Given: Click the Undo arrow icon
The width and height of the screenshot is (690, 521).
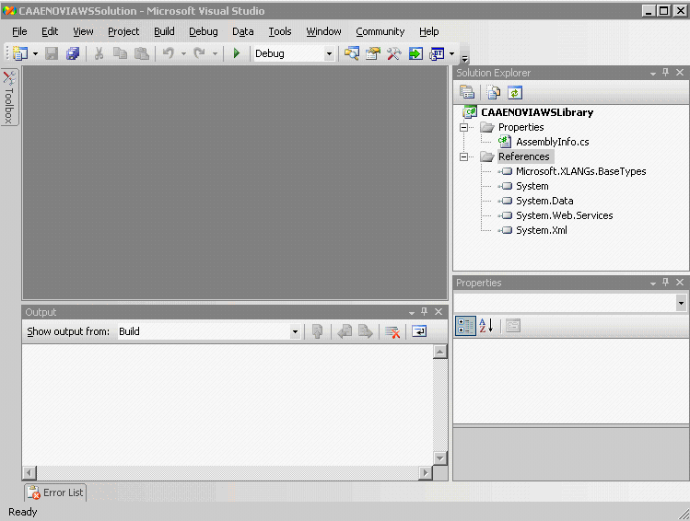Looking at the screenshot, I should (168, 53).
